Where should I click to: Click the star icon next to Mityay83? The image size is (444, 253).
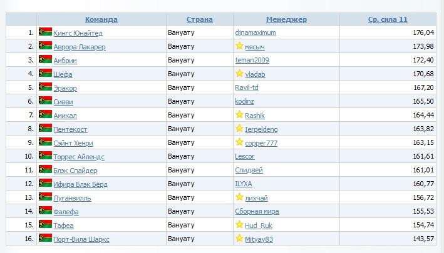coord(239,238)
